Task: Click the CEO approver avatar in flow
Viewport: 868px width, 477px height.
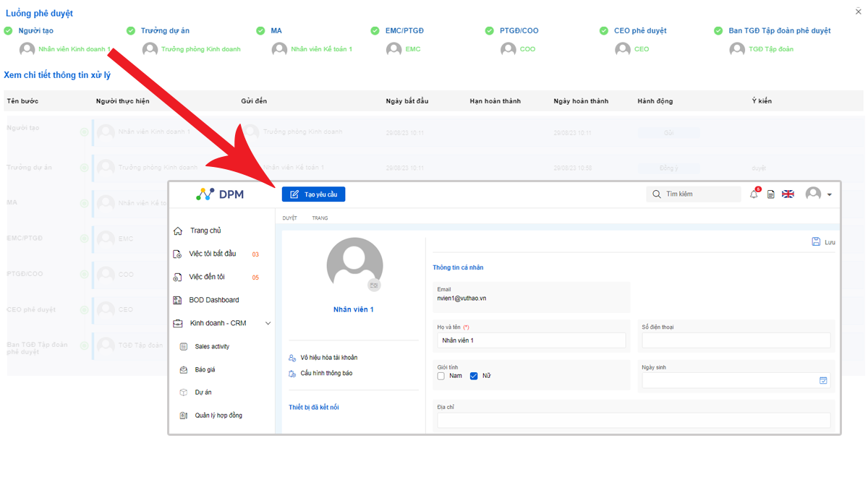Action: 623,49
